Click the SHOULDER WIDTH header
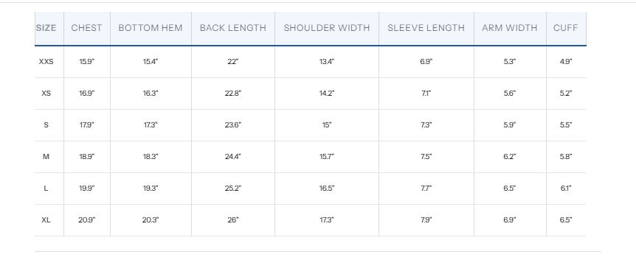The image size is (636, 274). (x=327, y=28)
